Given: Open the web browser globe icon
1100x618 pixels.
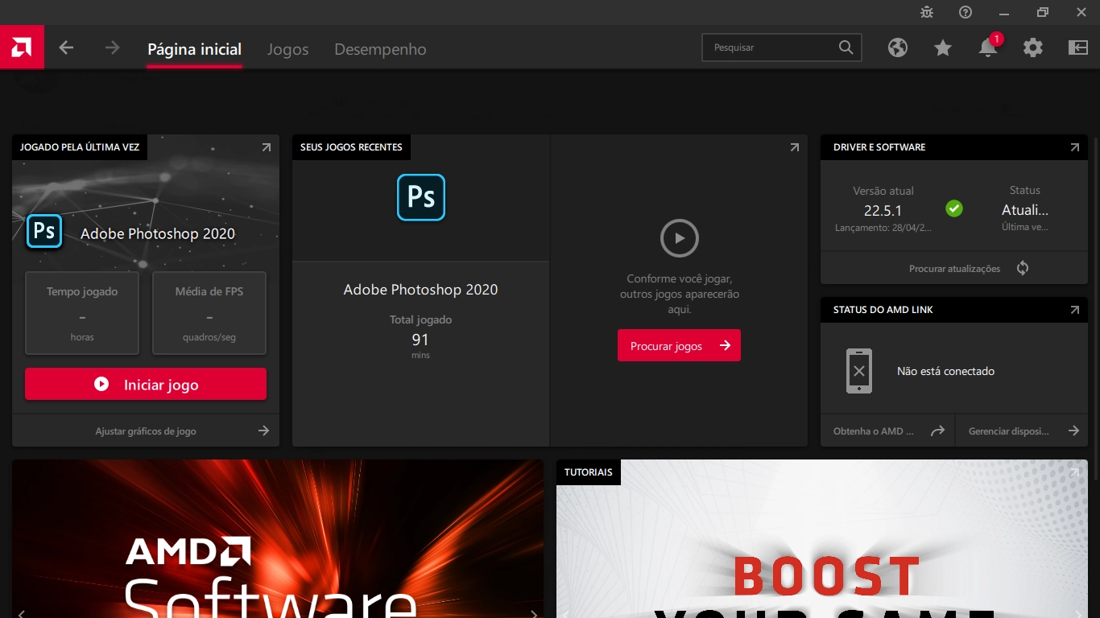Looking at the screenshot, I should [898, 47].
